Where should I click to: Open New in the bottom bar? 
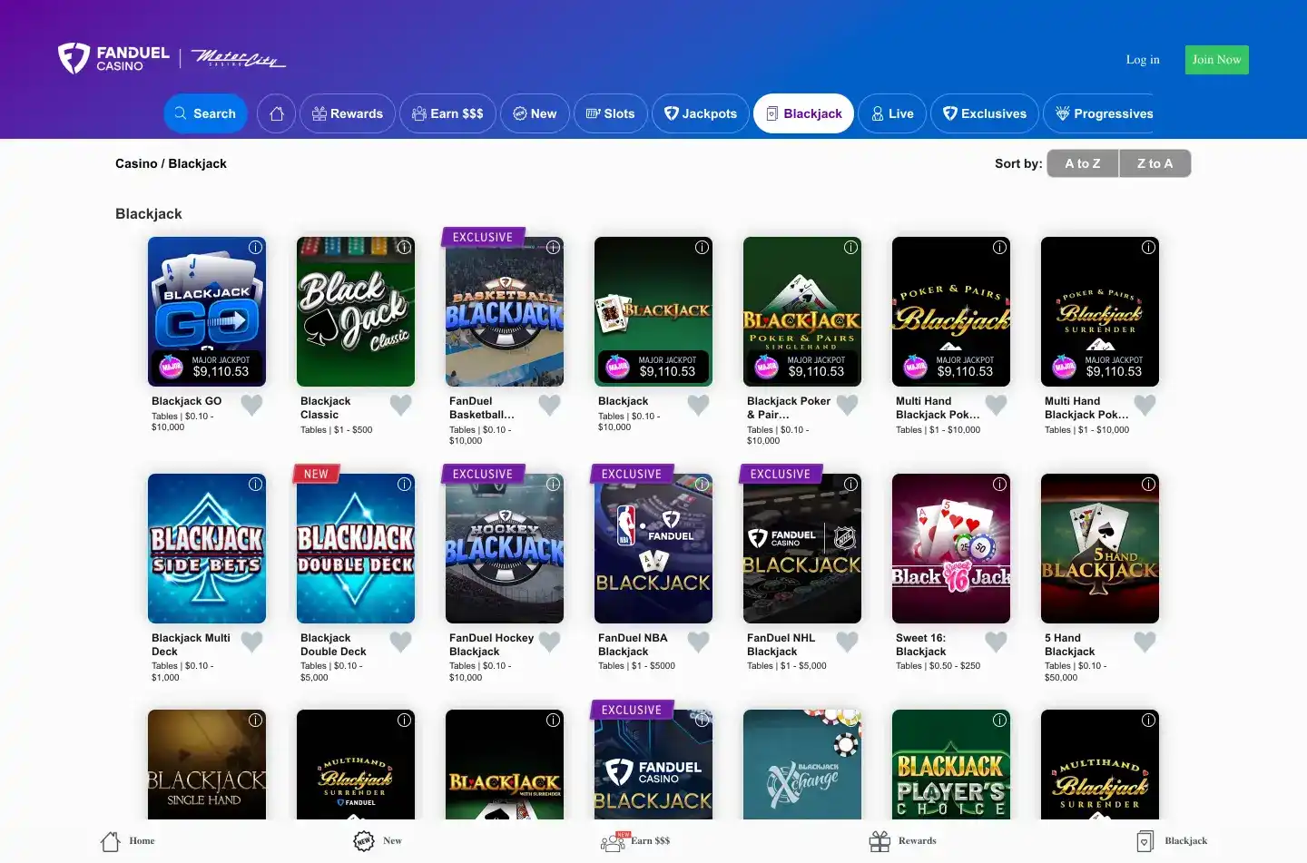coord(378,841)
